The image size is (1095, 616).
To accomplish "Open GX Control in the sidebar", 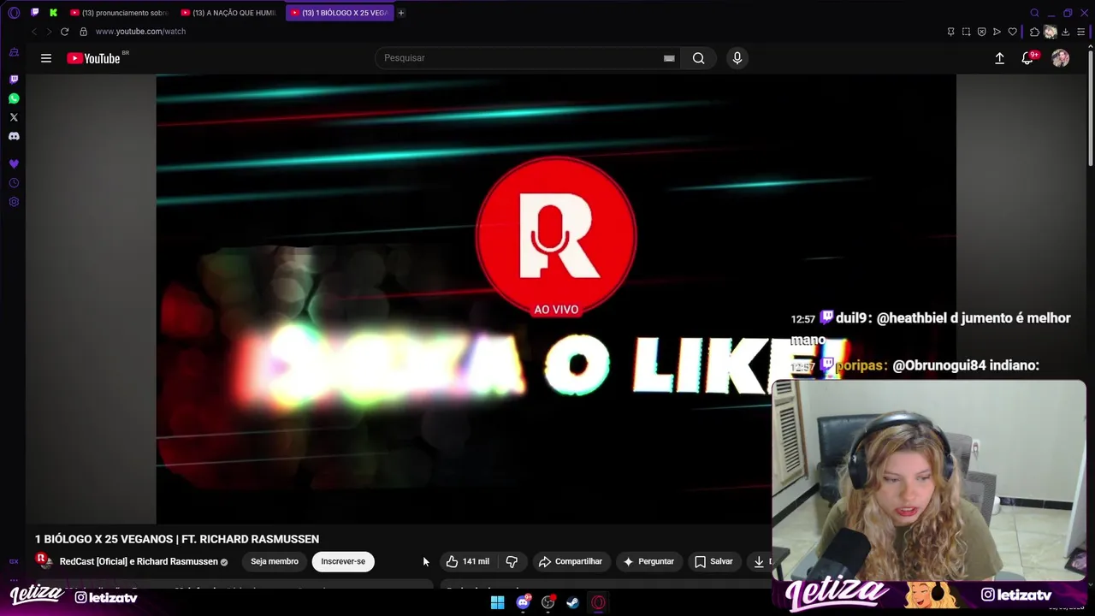I will tap(14, 52).
